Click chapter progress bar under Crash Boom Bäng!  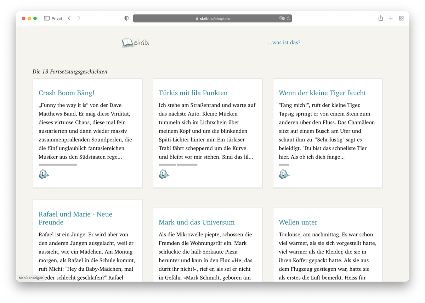[58, 165]
